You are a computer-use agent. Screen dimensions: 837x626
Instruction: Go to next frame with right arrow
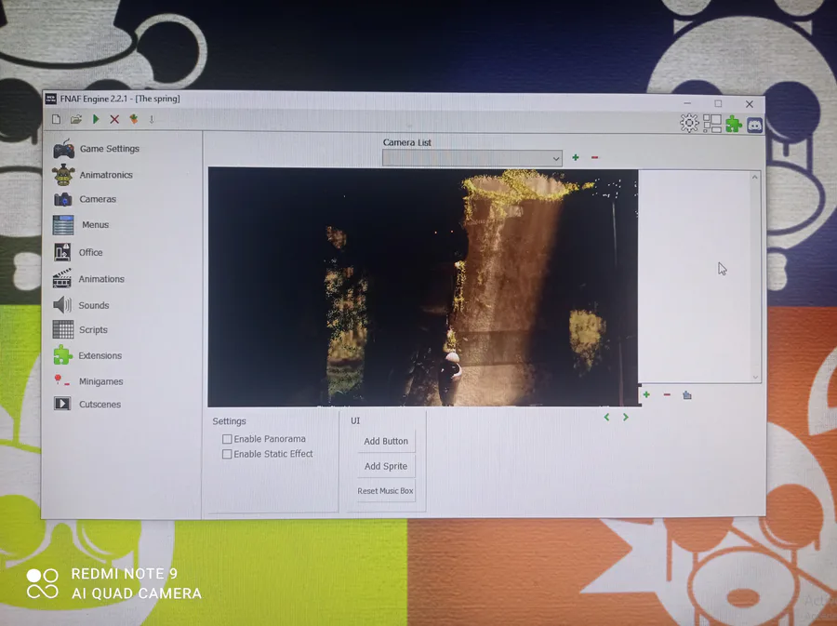tap(626, 417)
